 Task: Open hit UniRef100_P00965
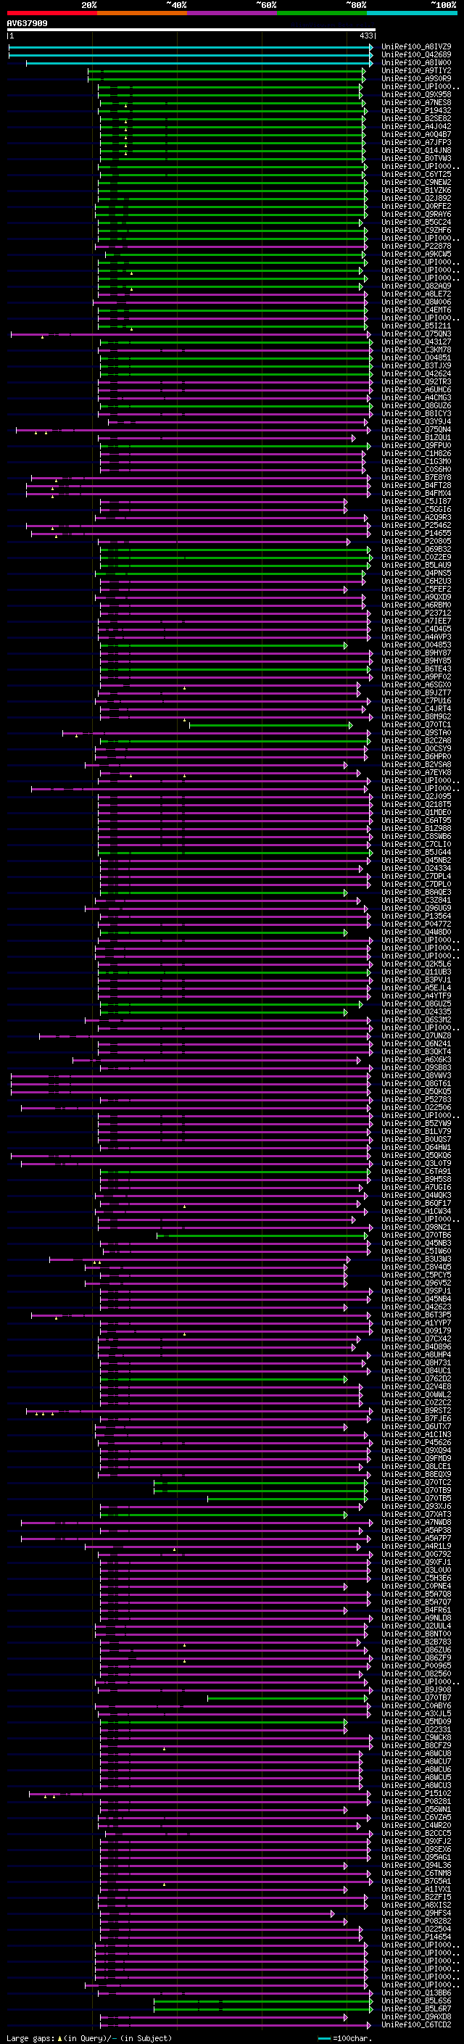tap(416, 1666)
